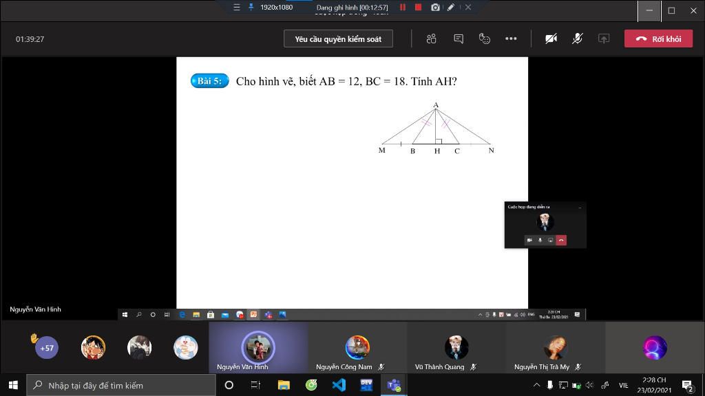Open Cortana from the taskbar

pyautogui.click(x=229, y=385)
